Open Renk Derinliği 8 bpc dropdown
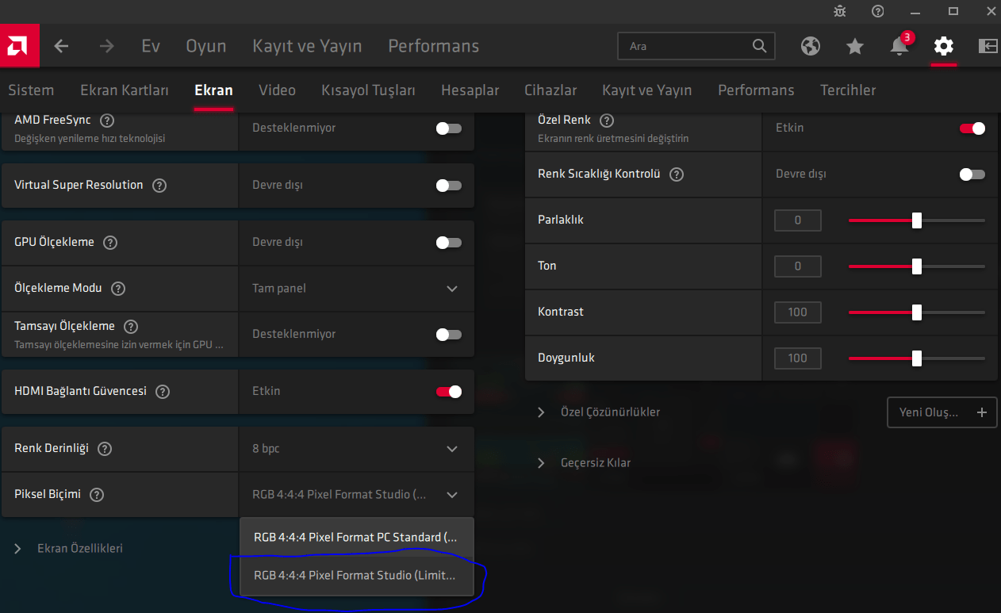 pos(356,449)
